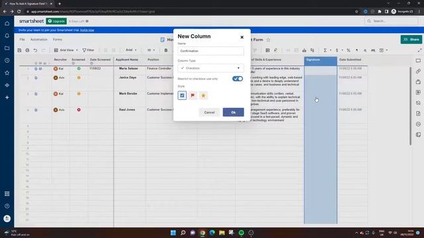Open the Attachments paperclip icon
Screen dimensions: 424x238
pyautogui.click(x=418, y=71)
